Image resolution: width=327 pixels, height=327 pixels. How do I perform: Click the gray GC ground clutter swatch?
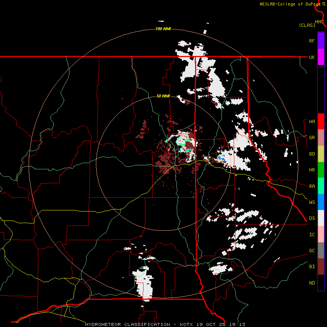coord(321,250)
